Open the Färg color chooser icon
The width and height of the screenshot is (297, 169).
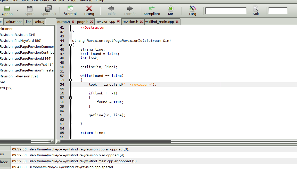[192, 9]
